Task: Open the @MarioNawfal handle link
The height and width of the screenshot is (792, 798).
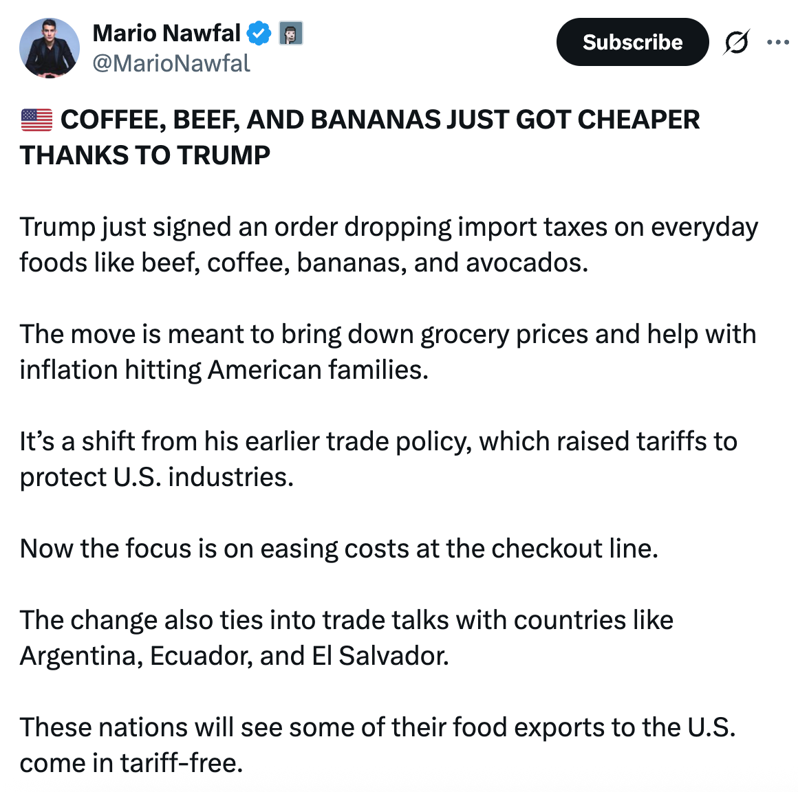Action: [172, 63]
